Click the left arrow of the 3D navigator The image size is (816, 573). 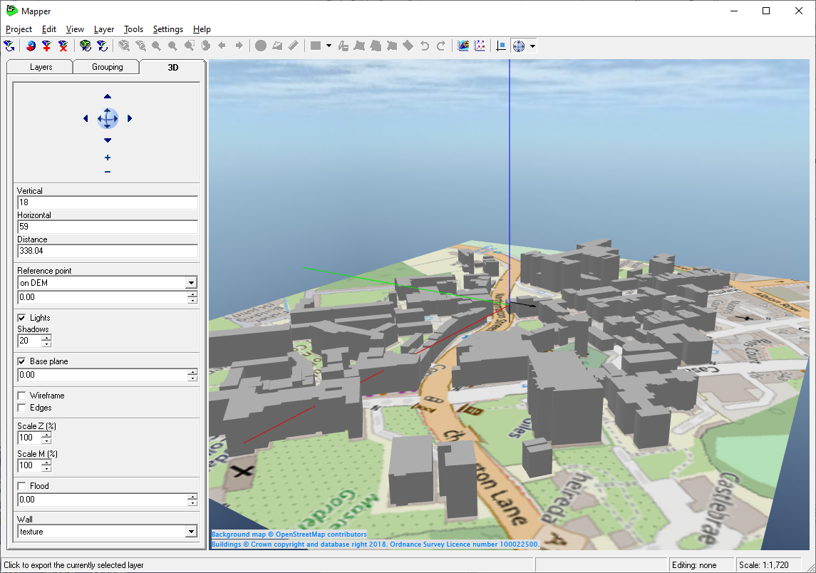[x=86, y=118]
